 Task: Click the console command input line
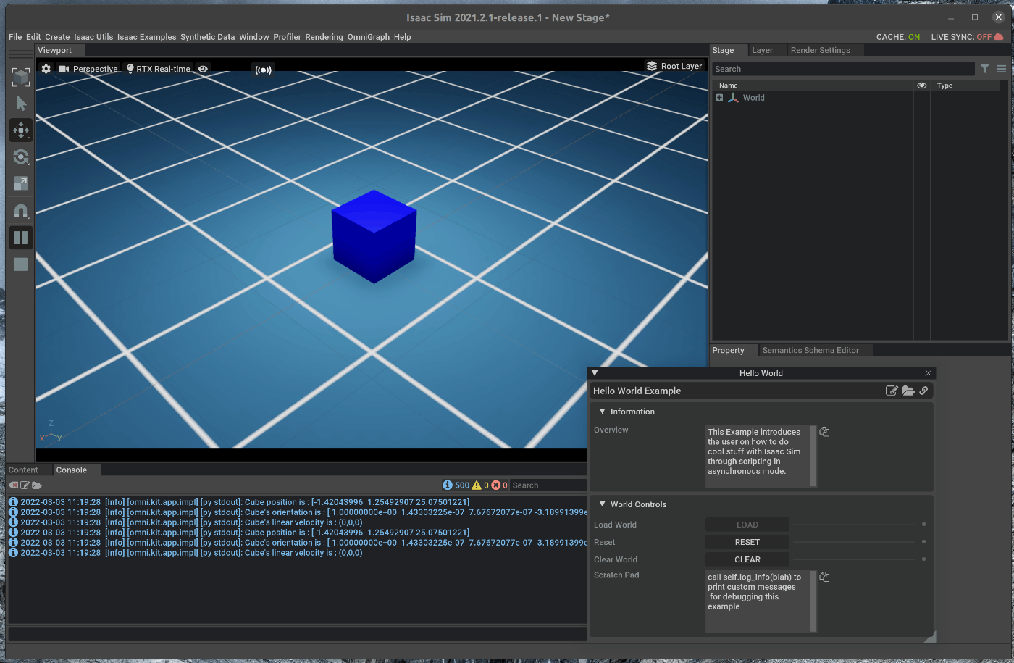[297, 634]
